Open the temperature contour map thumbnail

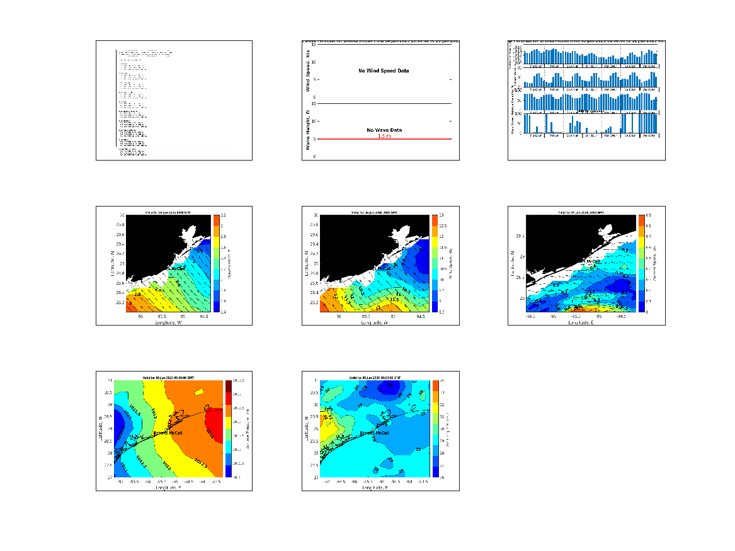pyautogui.click(x=380, y=431)
